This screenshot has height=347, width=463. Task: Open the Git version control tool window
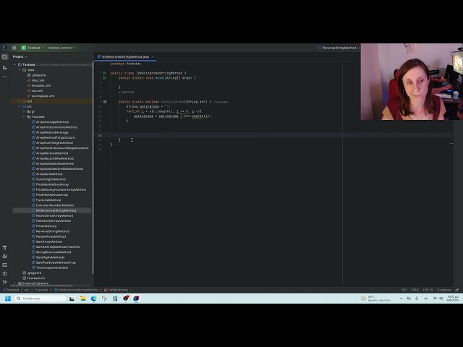(x=5, y=282)
